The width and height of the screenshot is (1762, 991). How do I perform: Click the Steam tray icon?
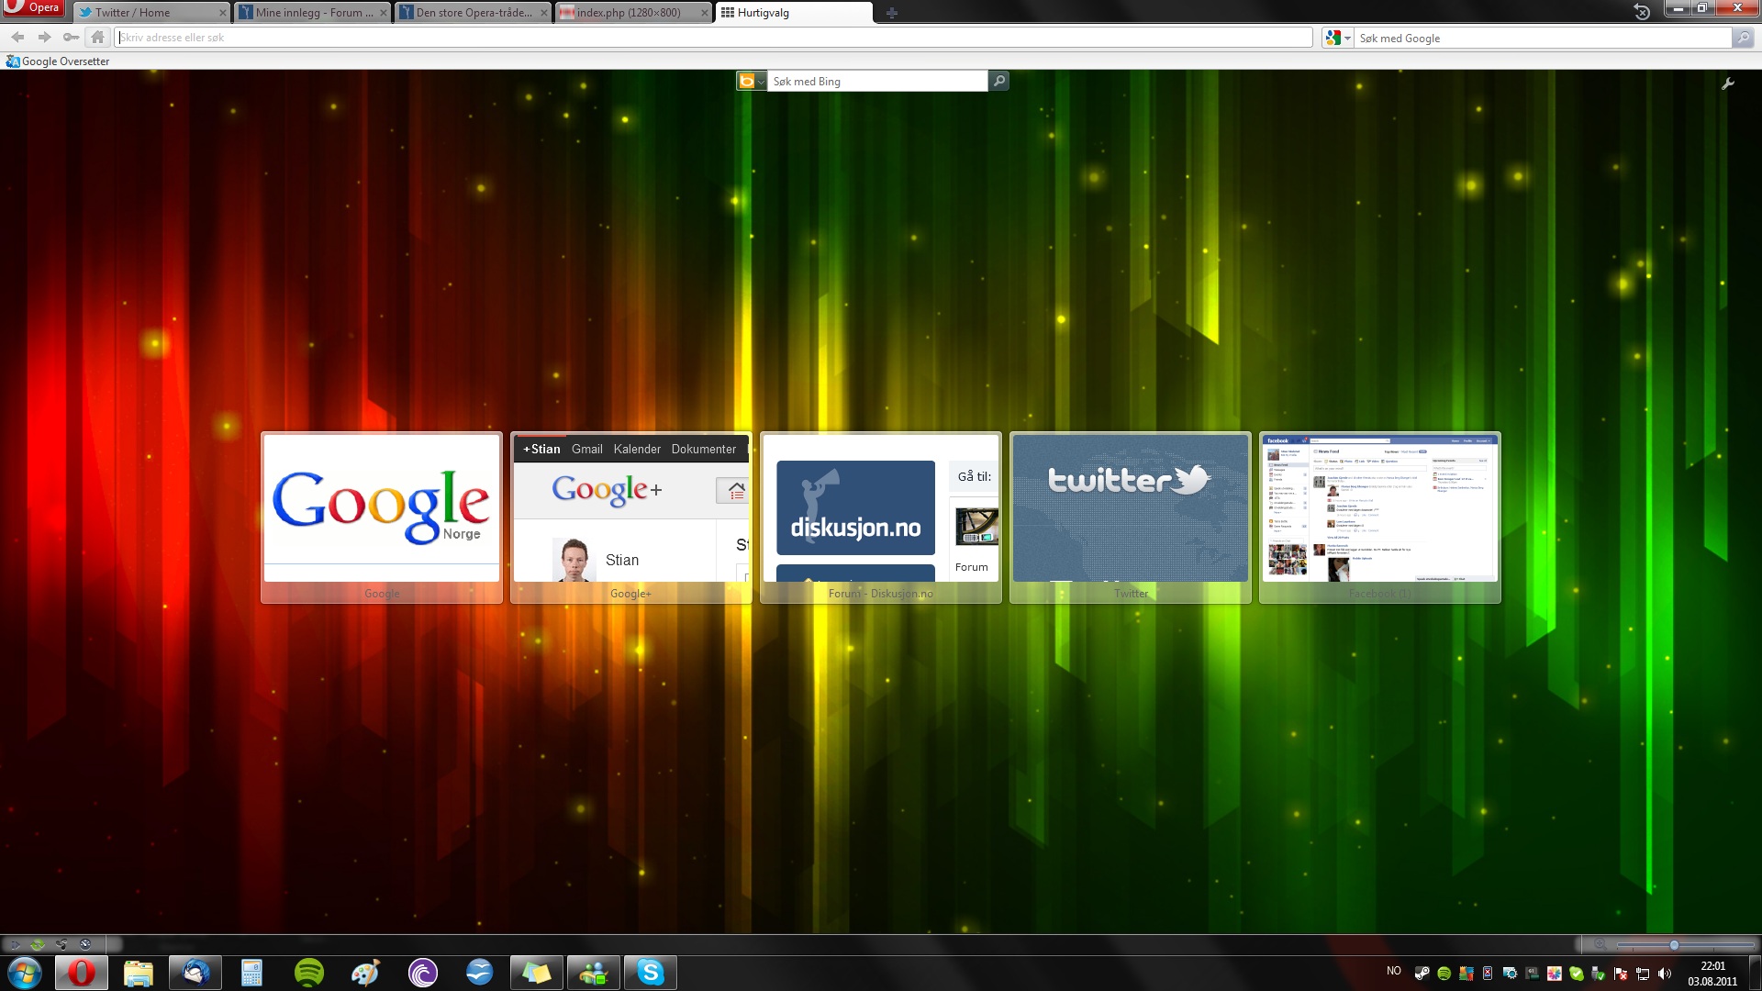pyautogui.click(x=1422, y=974)
